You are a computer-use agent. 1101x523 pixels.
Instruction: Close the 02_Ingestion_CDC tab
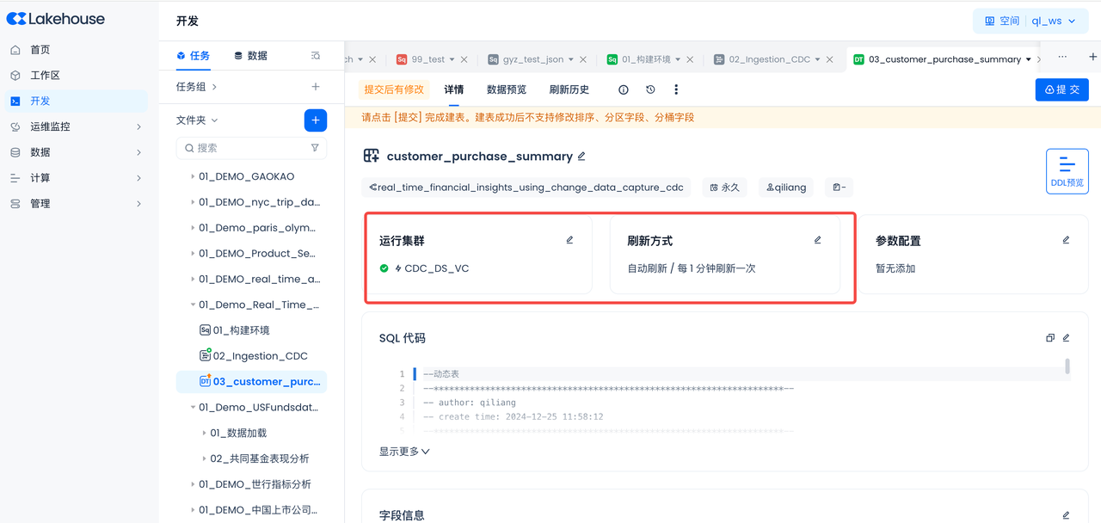coord(830,59)
